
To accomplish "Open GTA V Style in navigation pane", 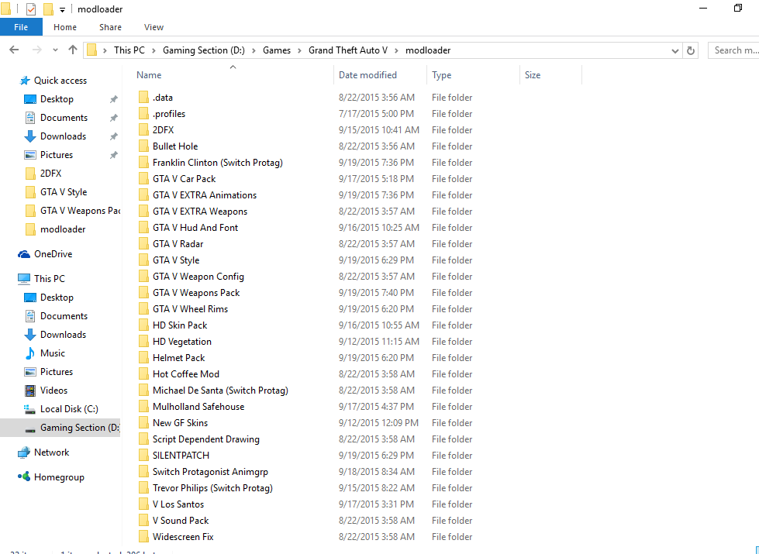I will click(x=64, y=192).
